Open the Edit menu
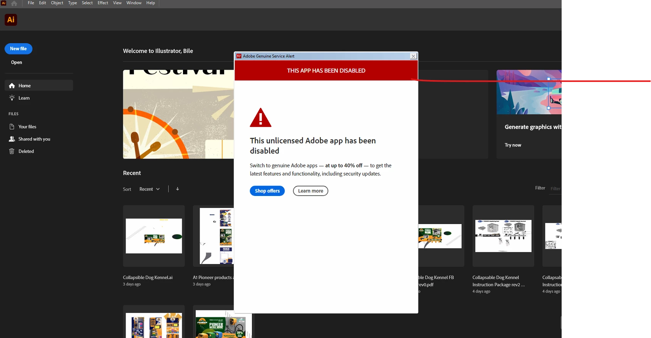This screenshot has width=651, height=338. tap(42, 3)
